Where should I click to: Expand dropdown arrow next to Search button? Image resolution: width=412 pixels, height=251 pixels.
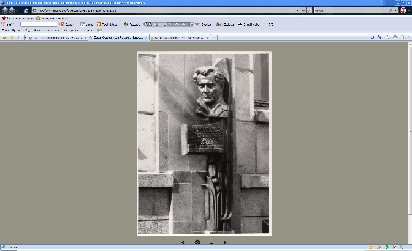point(77,24)
